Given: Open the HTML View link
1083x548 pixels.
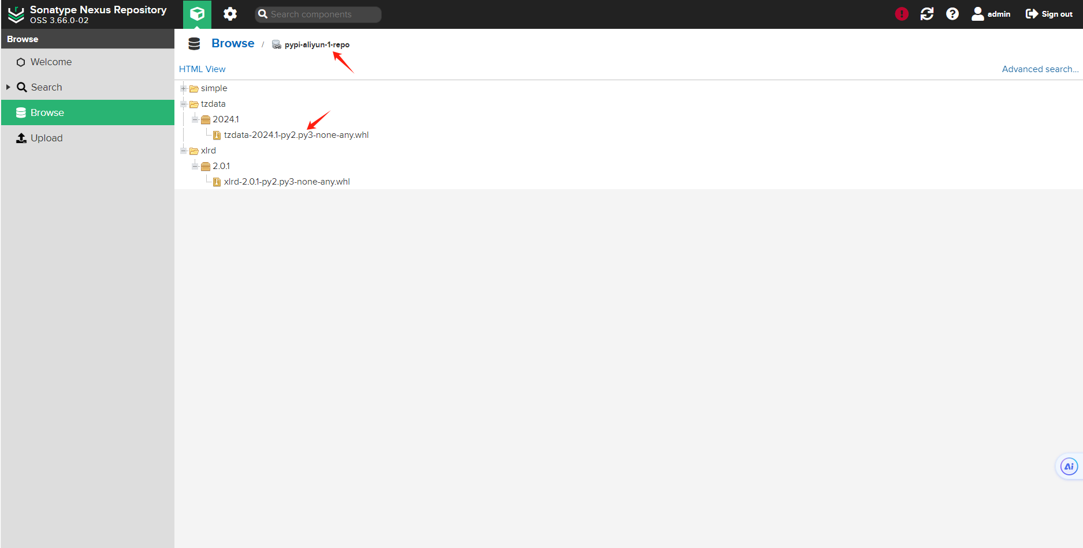Looking at the screenshot, I should tap(202, 69).
